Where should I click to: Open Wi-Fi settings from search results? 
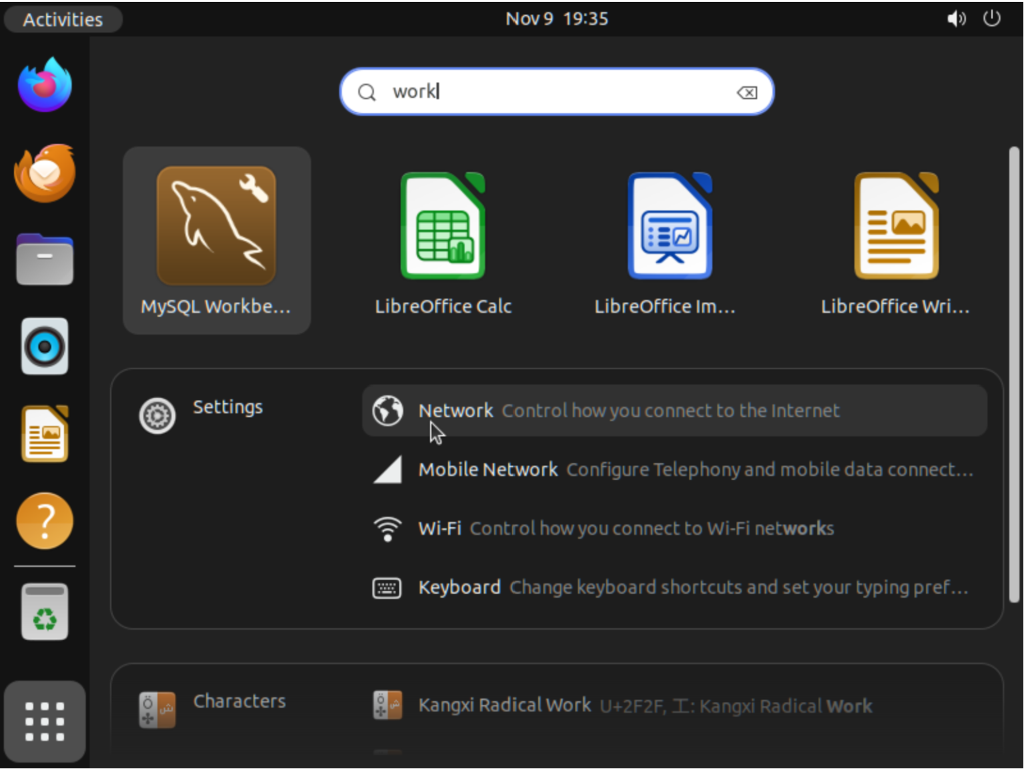coord(673,528)
